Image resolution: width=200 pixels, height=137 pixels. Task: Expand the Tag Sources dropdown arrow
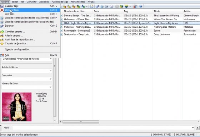pyautogui.click(x=130, y=6)
